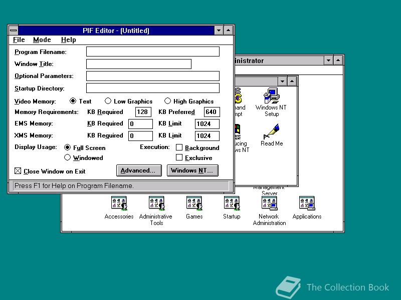The image size is (401, 300).
Task: Minimize the inner group window
Action: pyautogui.click(x=282, y=81)
